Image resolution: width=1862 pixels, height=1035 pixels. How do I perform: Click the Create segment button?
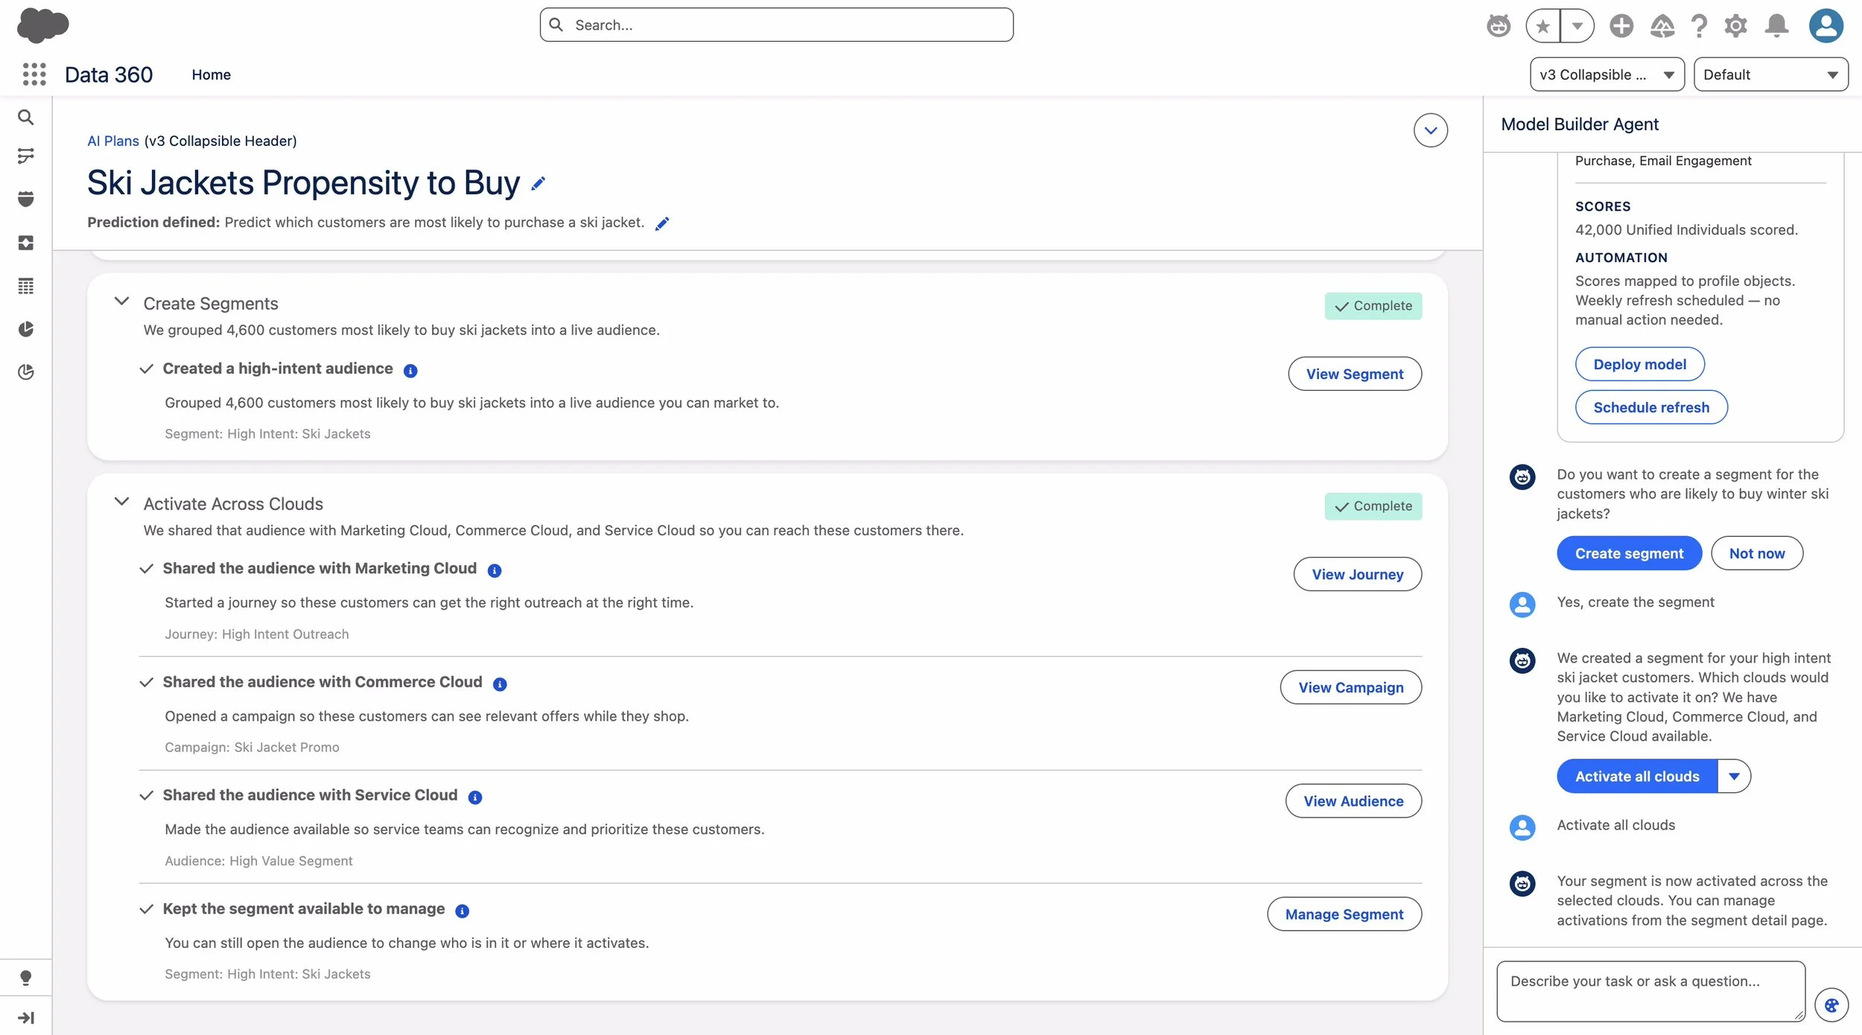tap(1629, 553)
